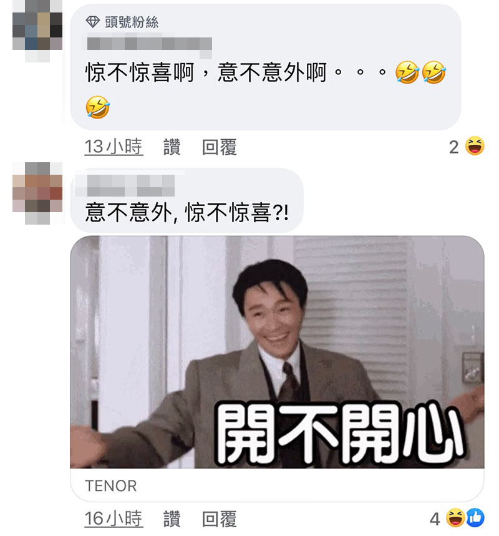Open the haha reaction icon beside count 4
499x536 pixels.
point(455,517)
